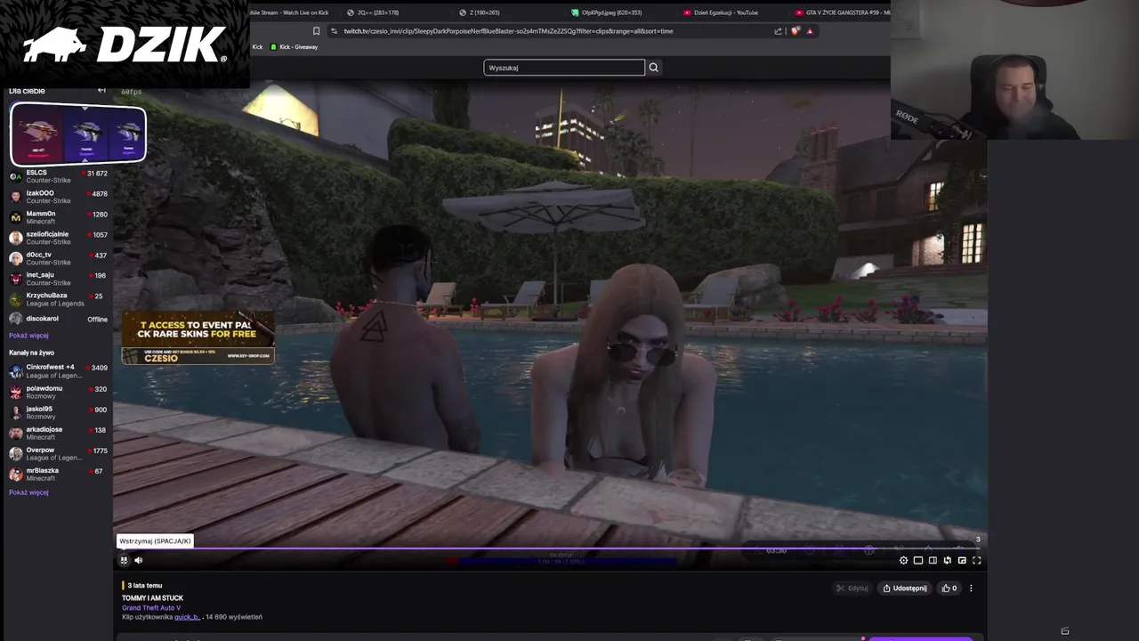The image size is (1139, 641).
Task: Open the Brave shields lion icon
Action: pyautogui.click(x=796, y=31)
